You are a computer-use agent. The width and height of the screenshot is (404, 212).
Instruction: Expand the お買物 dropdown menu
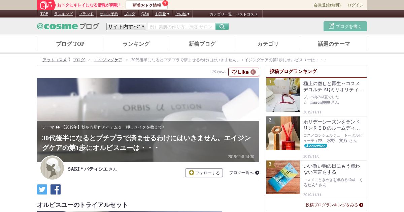click(x=162, y=14)
